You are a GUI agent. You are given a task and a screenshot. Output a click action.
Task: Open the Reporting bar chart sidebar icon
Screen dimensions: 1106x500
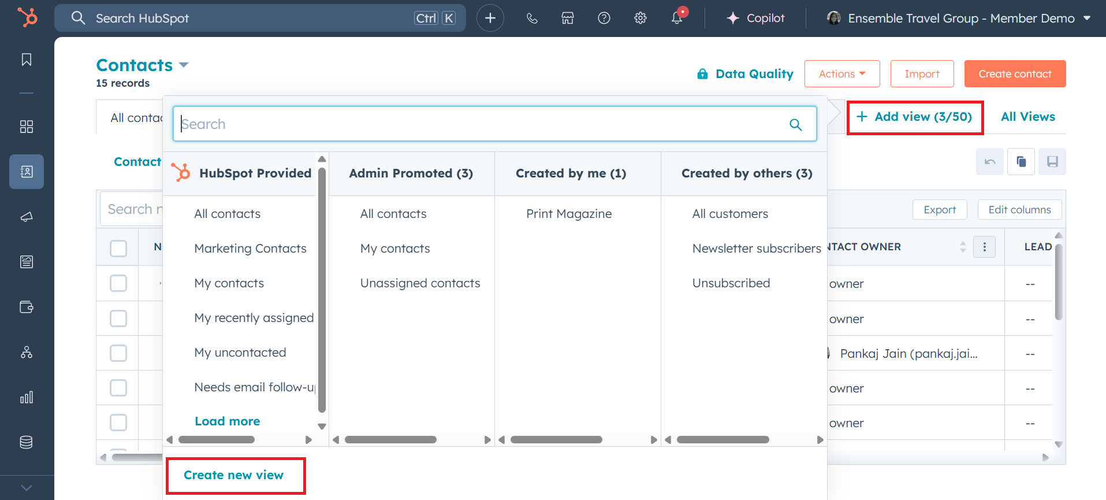[x=27, y=397]
